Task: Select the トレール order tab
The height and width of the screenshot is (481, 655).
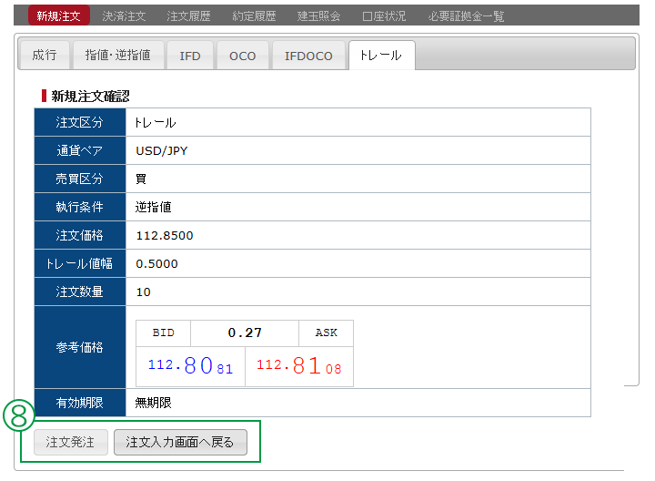Action: pyautogui.click(x=381, y=55)
